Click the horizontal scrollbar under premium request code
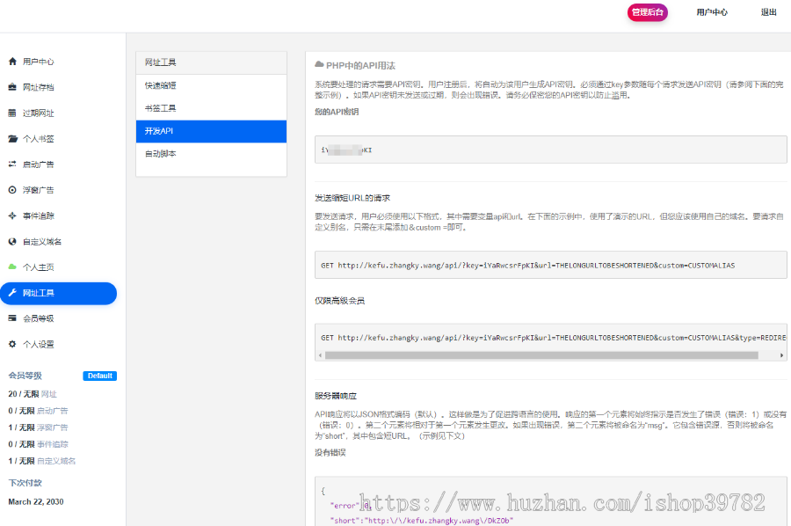 (541, 355)
